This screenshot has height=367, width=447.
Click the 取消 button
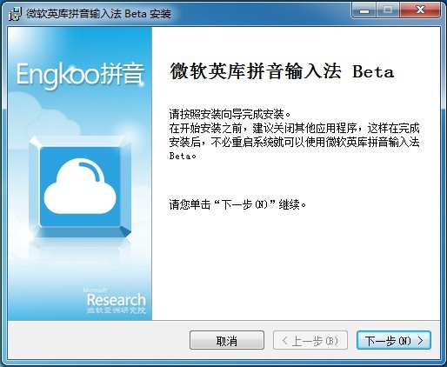(x=227, y=340)
